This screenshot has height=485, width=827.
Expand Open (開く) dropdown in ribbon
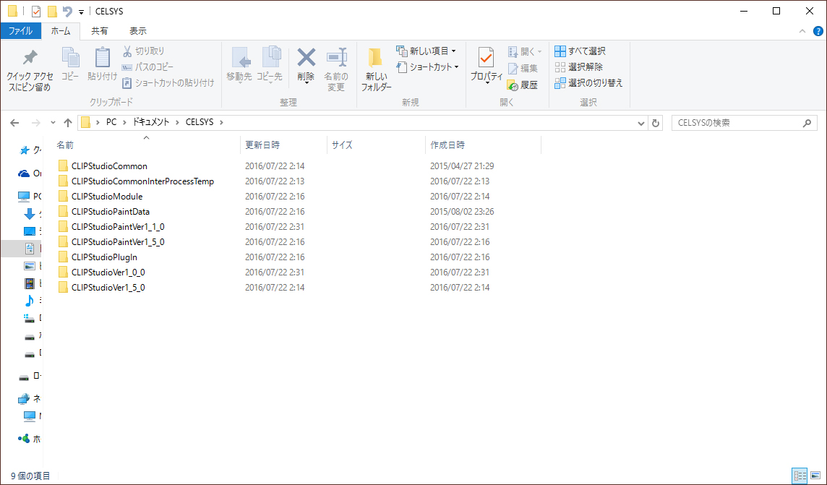[539, 51]
